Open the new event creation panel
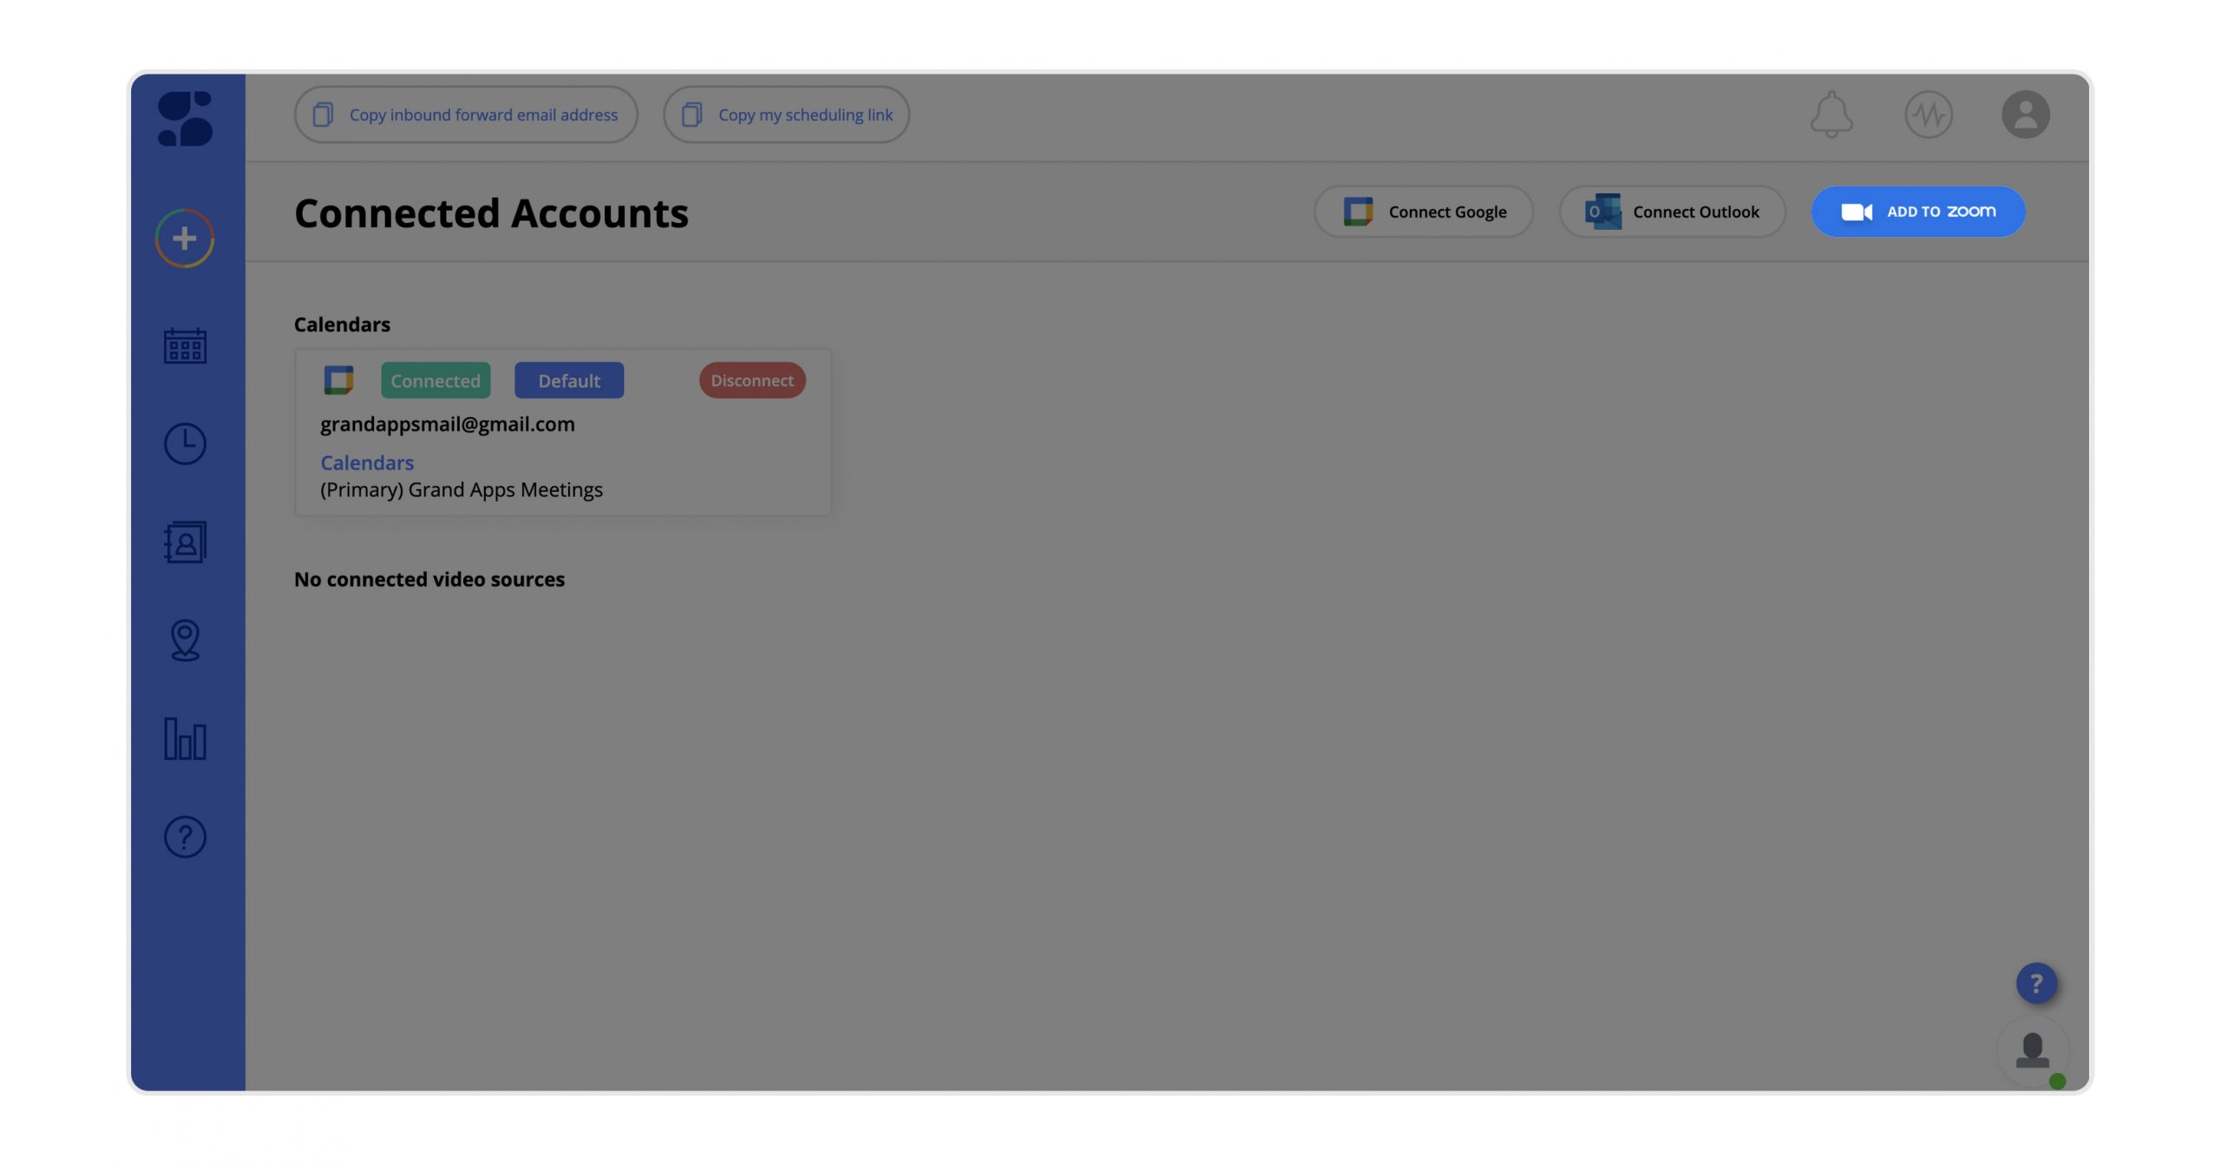 click(x=184, y=237)
